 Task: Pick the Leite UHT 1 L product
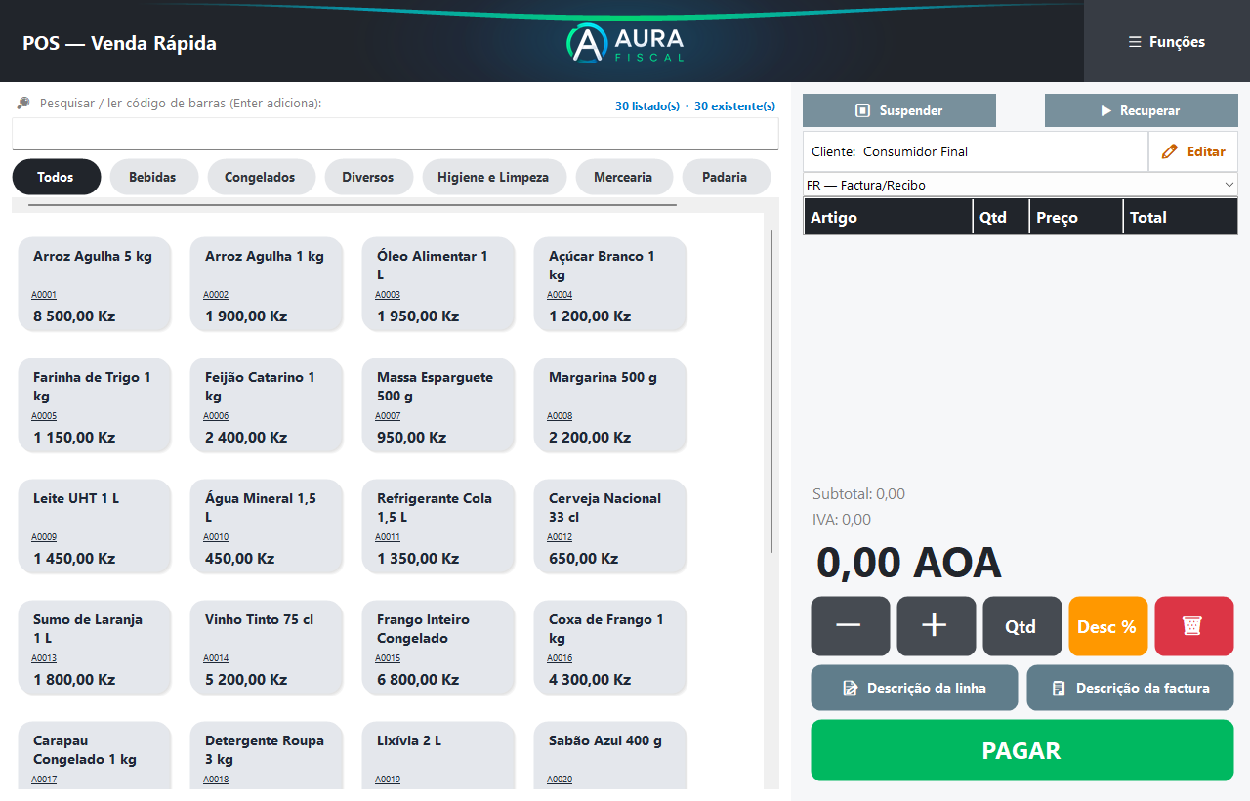(95, 526)
